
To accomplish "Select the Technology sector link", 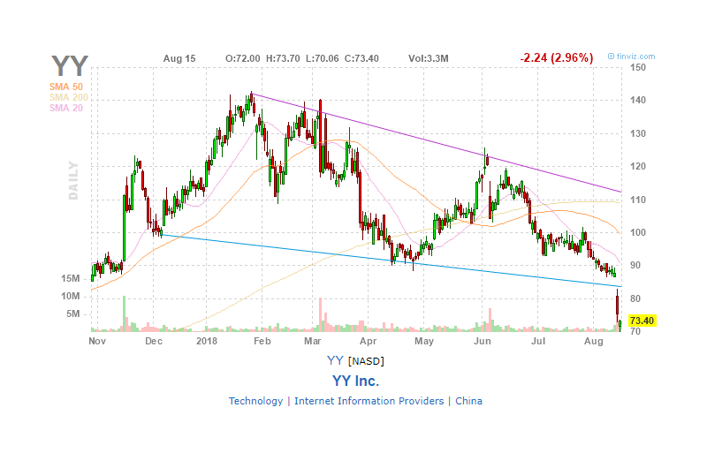I will click(255, 401).
